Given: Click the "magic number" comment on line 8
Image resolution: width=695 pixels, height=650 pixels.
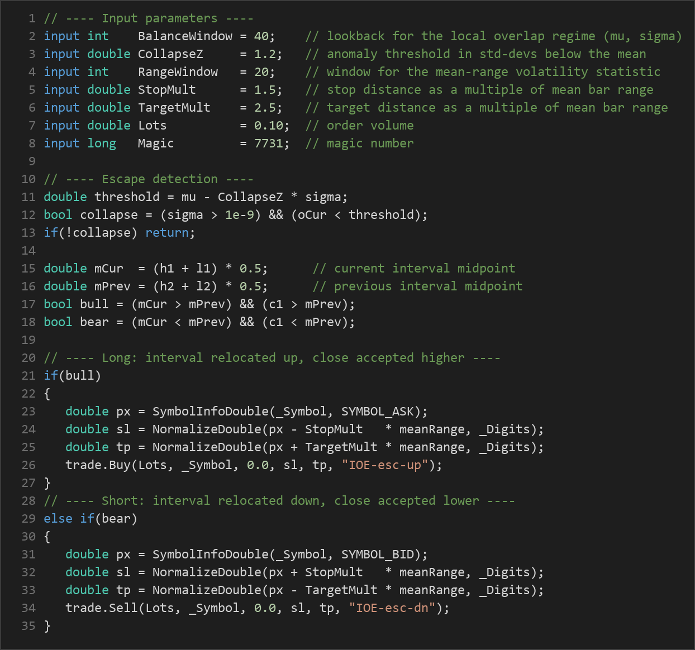Looking at the screenshot, I should (360, 144).
